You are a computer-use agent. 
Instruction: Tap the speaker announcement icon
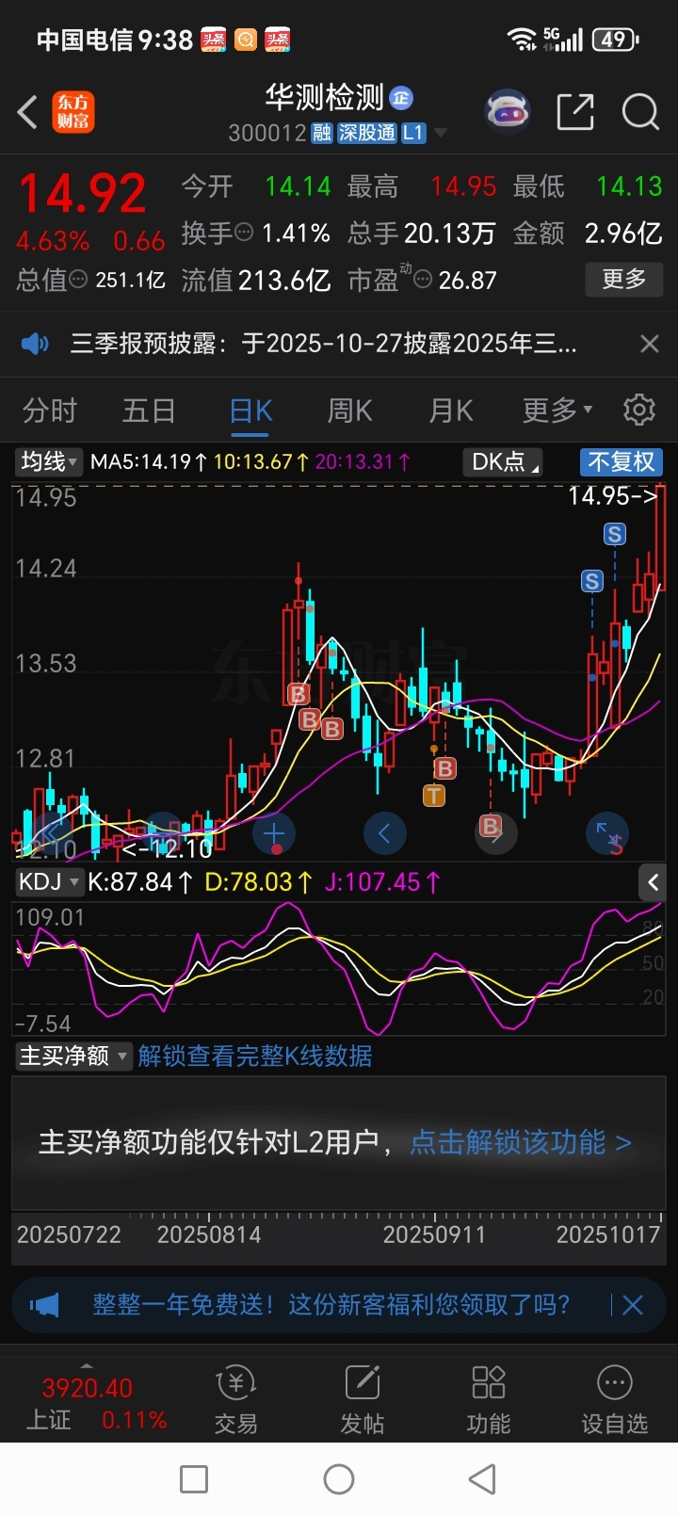coord(35,344)
